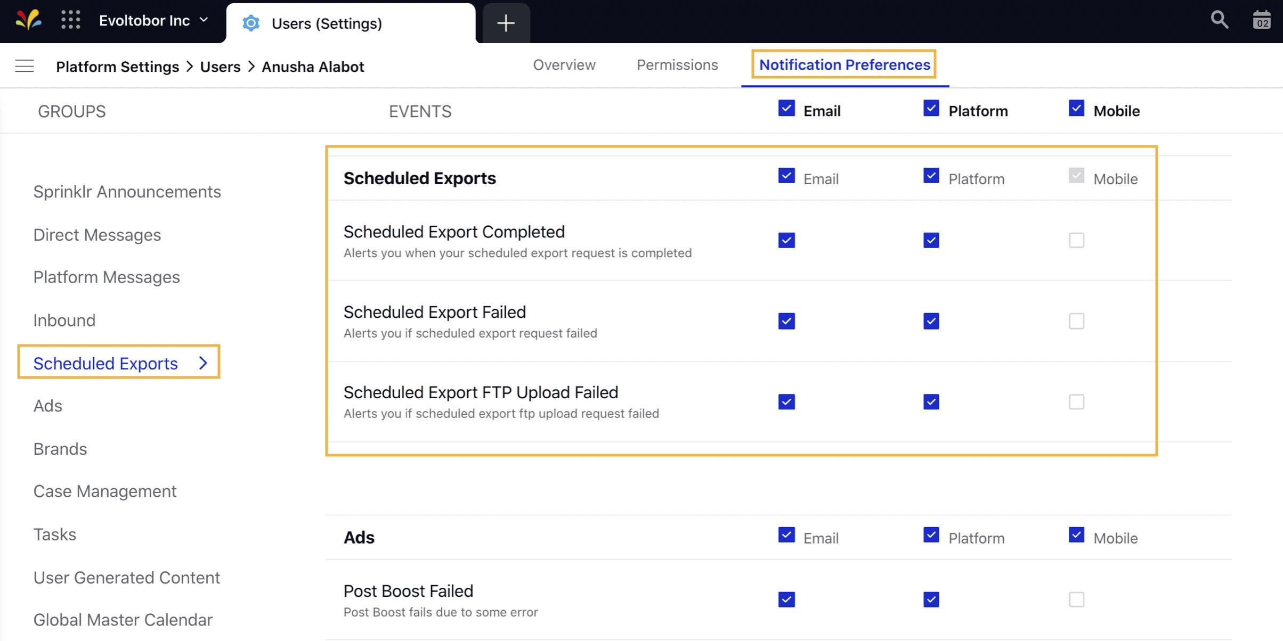
Task: Select the Permissions tab
Action: tap(678, 65)
